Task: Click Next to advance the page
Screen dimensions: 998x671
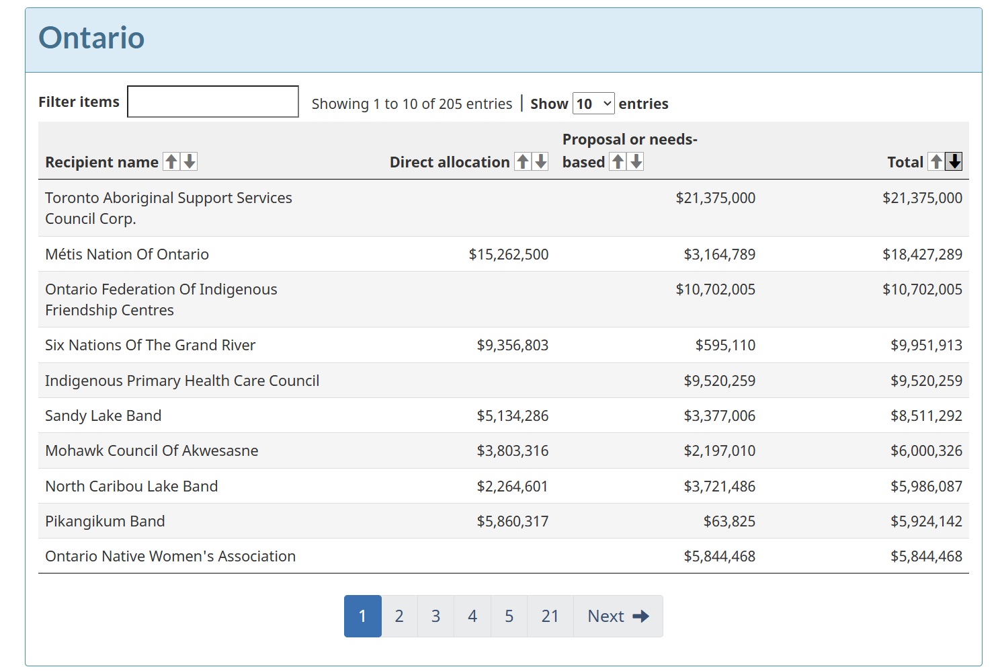Action: pos(618,616)
